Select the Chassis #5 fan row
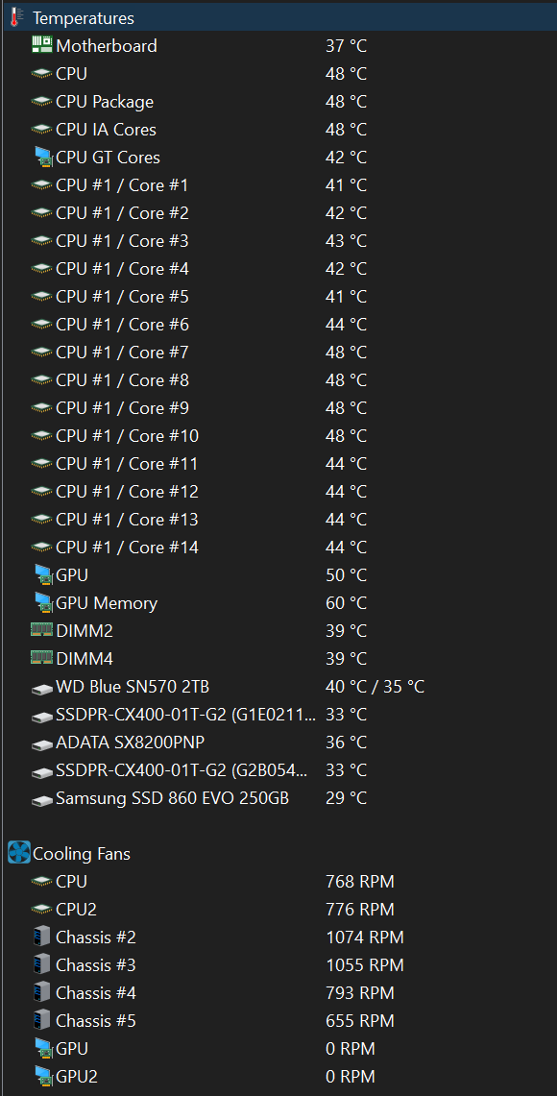Screen dimensions: 557x1096 pyautogui.click(x=278, y=1020)
